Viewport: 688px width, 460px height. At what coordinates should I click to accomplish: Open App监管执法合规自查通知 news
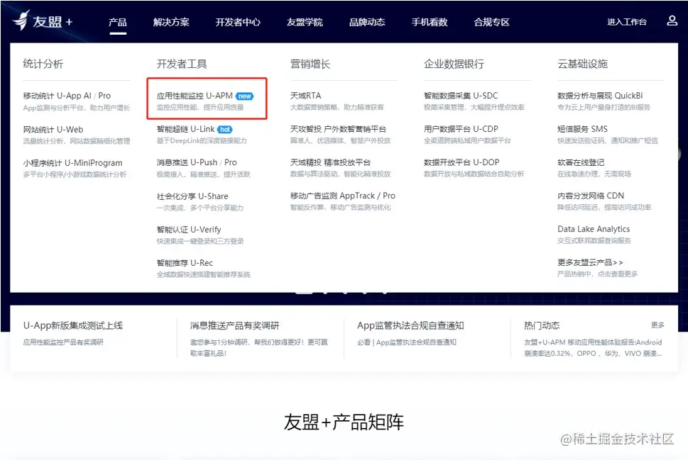click(x=410, y=325)
